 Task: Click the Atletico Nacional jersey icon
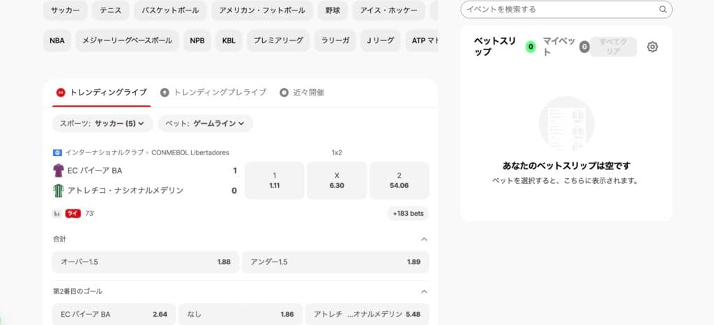58,190
